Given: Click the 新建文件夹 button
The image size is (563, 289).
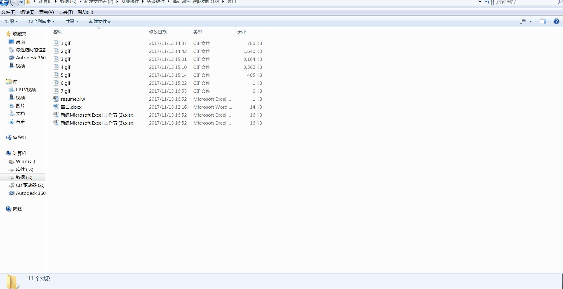Looking at the screenshot, I should tap(100, 21).
